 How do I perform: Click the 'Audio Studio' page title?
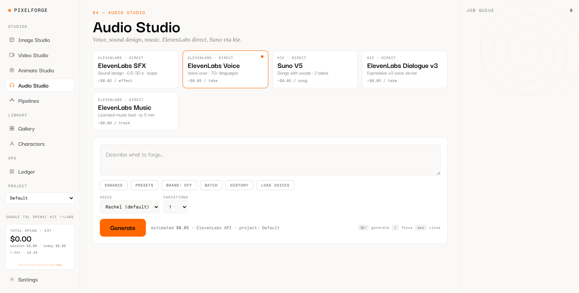click(x=137, y=27)
